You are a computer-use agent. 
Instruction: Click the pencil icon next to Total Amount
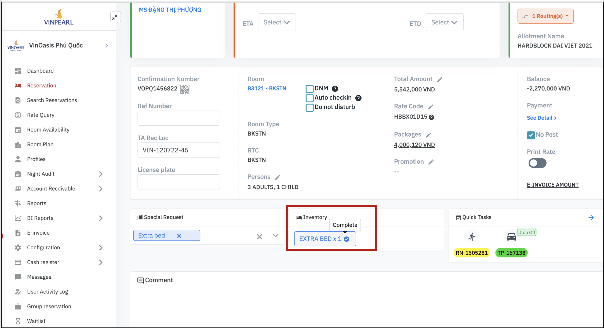439,80
